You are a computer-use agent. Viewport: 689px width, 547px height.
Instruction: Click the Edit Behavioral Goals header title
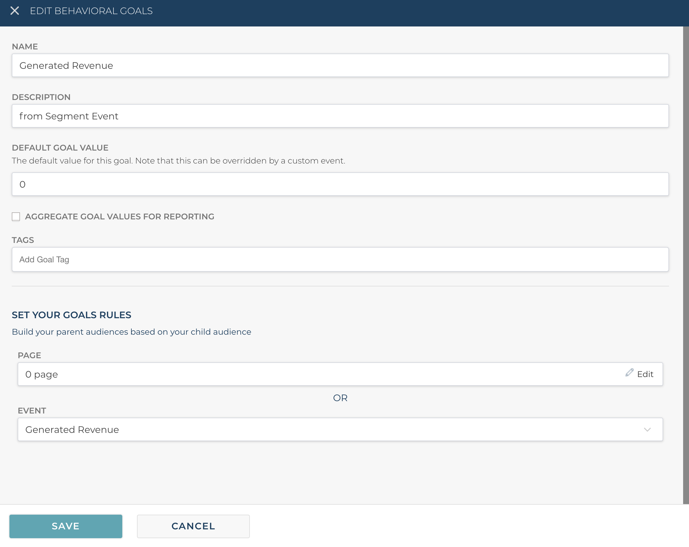tap(91, 11)
